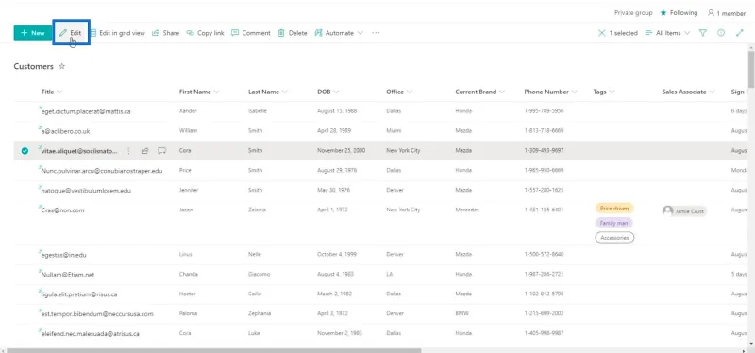755x353 pixels.
Task: Click the BMW brand cell
Action: coord(461,313)
